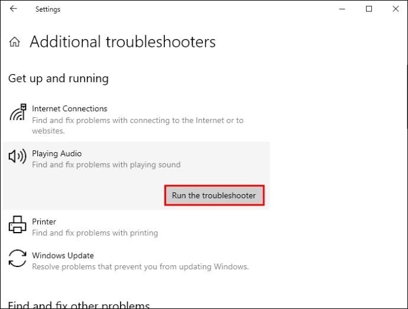Go to Settings home via house icon

click(x=15, y=41)
